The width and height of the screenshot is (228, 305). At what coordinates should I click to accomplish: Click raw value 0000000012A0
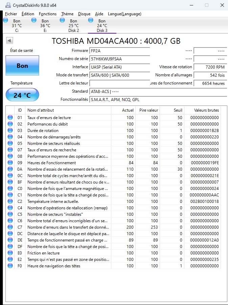205,240
